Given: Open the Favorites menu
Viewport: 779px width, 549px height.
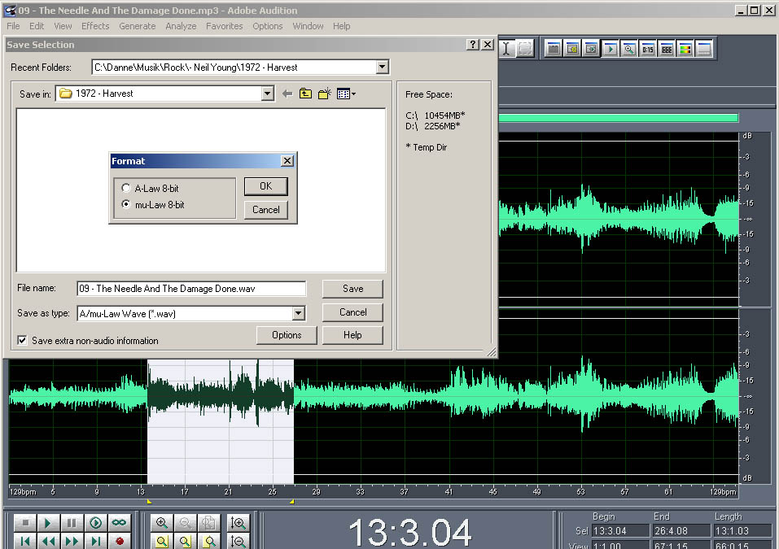Looking at the screenshot, I should pyautogui.click(x=225, y=26).
